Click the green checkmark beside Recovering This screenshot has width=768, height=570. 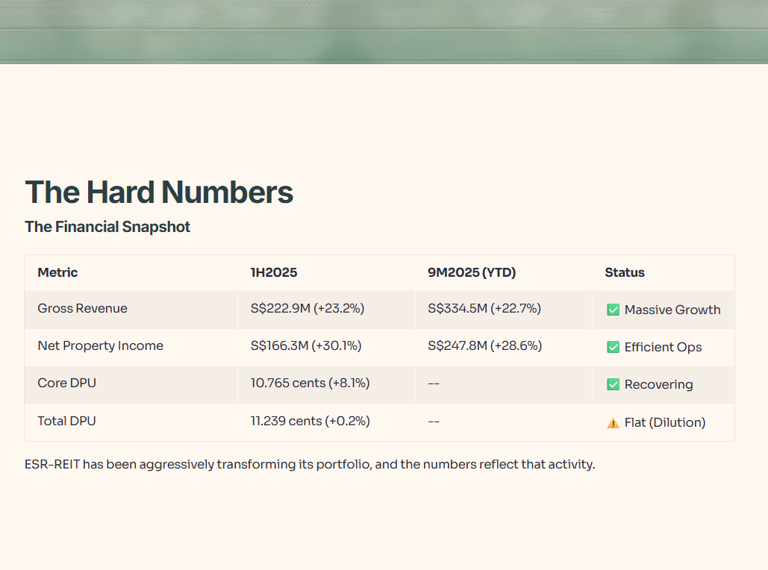613,384
